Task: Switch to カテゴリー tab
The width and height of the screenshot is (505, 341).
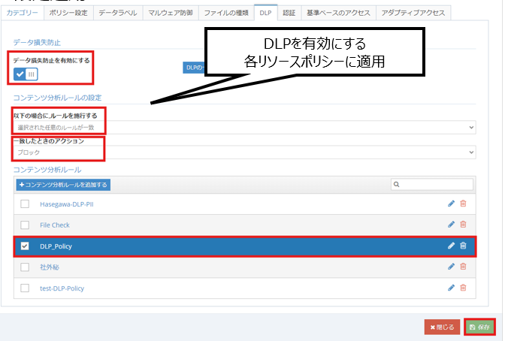Action: (23, 13)
